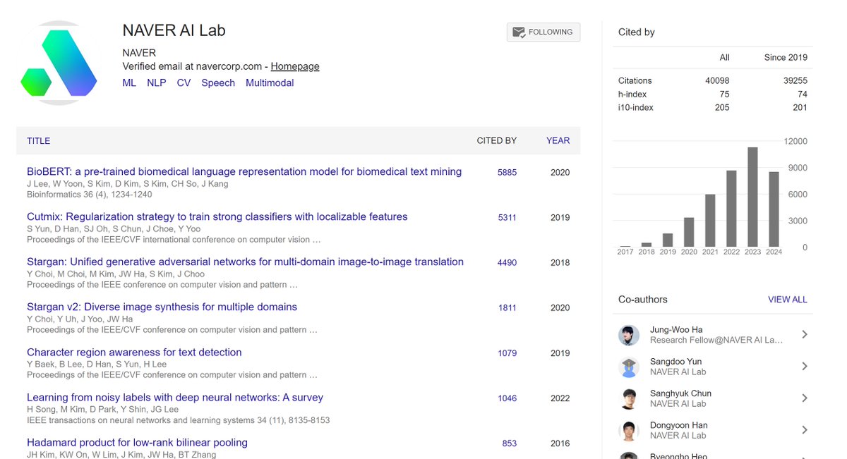Click Sanghyuk Chun's avatar photo
Image resolution: width=847 pixels, height=459 pixels.
[629, 398]
